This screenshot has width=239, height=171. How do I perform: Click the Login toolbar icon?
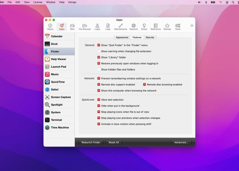click(x=97, y=27)
